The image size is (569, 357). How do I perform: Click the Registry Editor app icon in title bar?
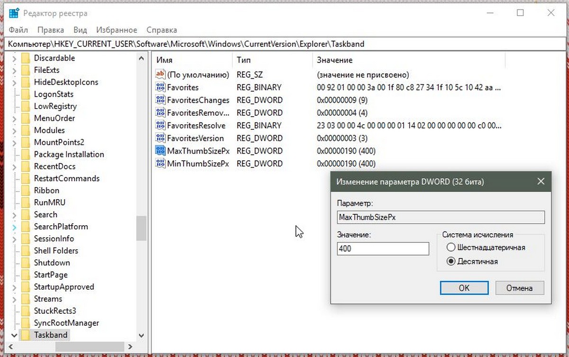pos(14,13)
